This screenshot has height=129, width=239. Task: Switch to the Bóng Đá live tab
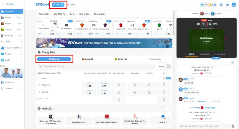(54, 59)
